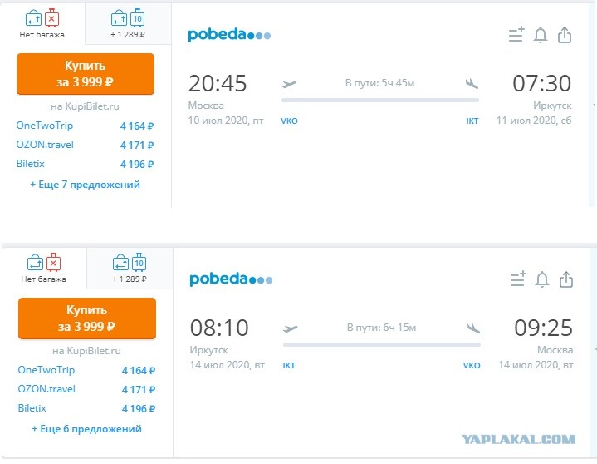This screenshot has height=464, width=597.
Task: Expand '+ Еще 6 предложений' offers list
Action: [x=87, y=429]
